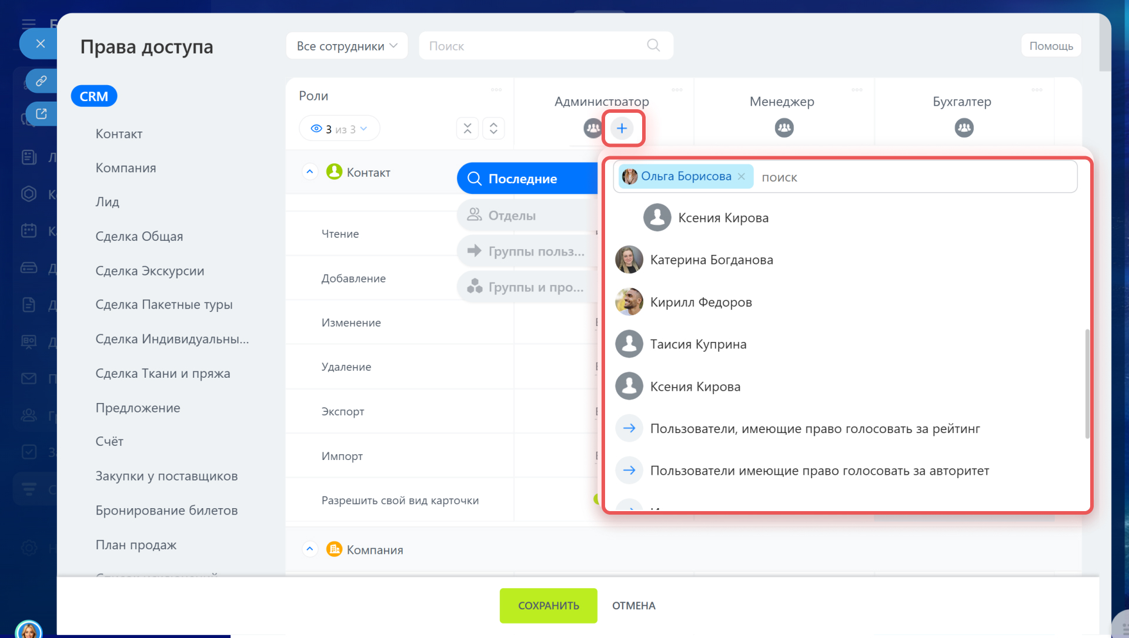The width and height of the screenshot is (1129, 638).
Task: Click the link icon on left panel
Action: click(x=41, y=81)
